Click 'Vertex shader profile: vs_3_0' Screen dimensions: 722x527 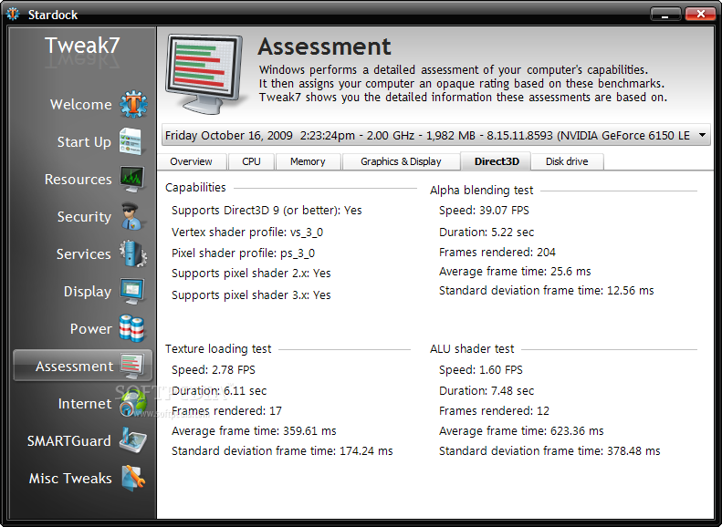point(247,232)
